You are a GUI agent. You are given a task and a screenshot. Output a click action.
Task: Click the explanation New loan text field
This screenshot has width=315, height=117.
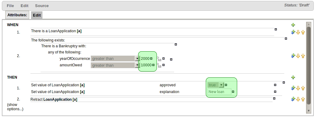(219, 92)
